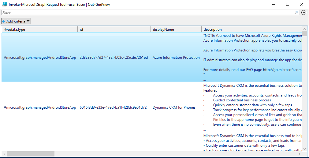The height and width of the screenshot is (158, 309).
Task: Click the magnifier search icon in the Filter box
Action: (296, 12)
